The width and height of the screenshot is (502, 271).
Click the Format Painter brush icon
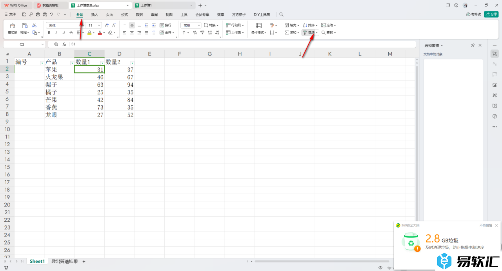pyautogui.click(x=13, y=25)
